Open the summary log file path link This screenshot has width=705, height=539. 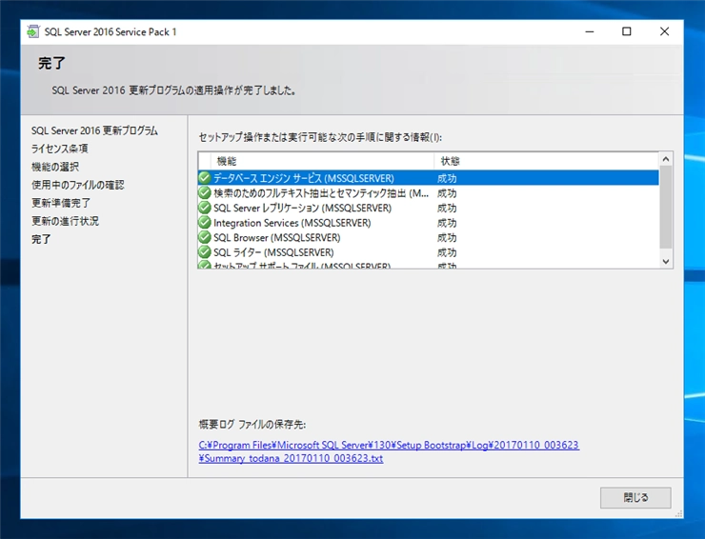389,451
